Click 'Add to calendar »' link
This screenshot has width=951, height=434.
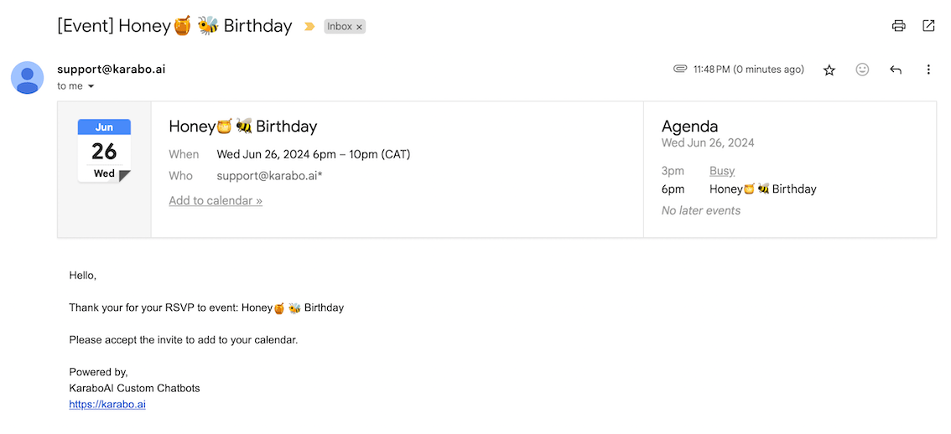(x=216, y=201)
